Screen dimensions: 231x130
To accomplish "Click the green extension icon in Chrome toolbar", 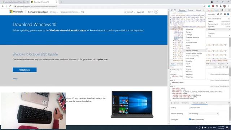I will pos(209,6).
